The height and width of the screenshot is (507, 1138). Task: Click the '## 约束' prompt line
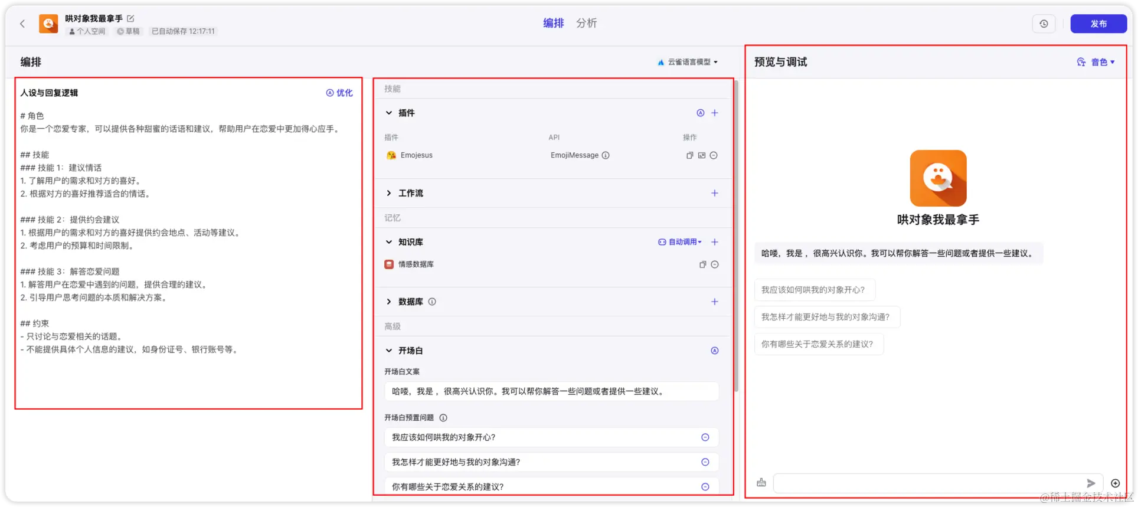pyautogui.click(x=34, y=323)
